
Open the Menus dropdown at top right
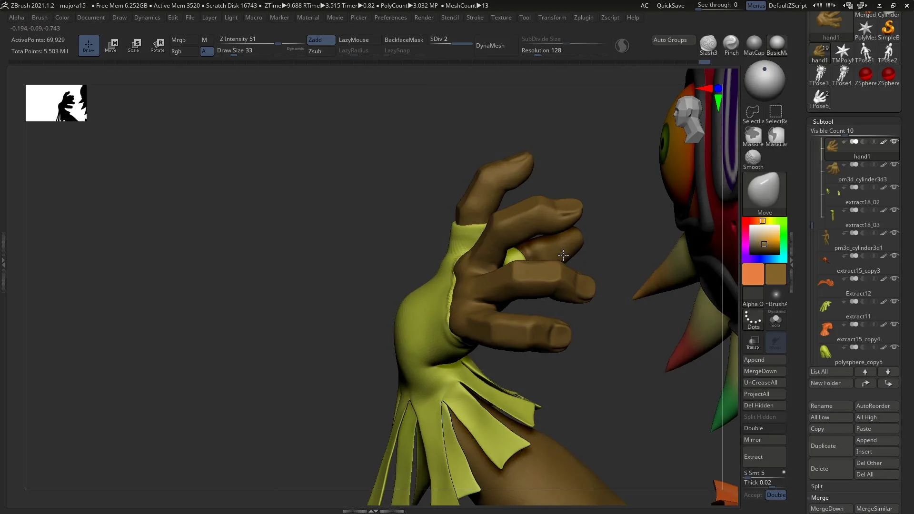pyautogui.click(x=756, y=6)
